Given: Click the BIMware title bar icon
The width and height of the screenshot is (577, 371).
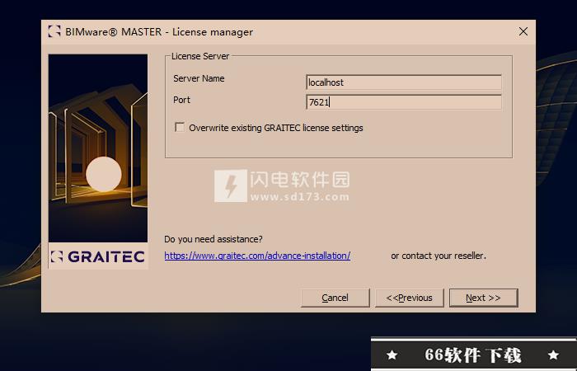Looking at the screenshot, I should point(54,31).
